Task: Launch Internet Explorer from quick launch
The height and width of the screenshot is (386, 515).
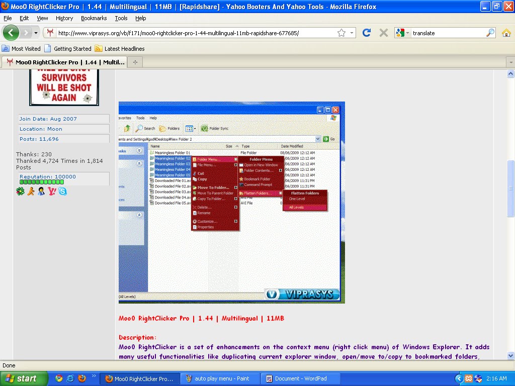Action: (70, 378)
